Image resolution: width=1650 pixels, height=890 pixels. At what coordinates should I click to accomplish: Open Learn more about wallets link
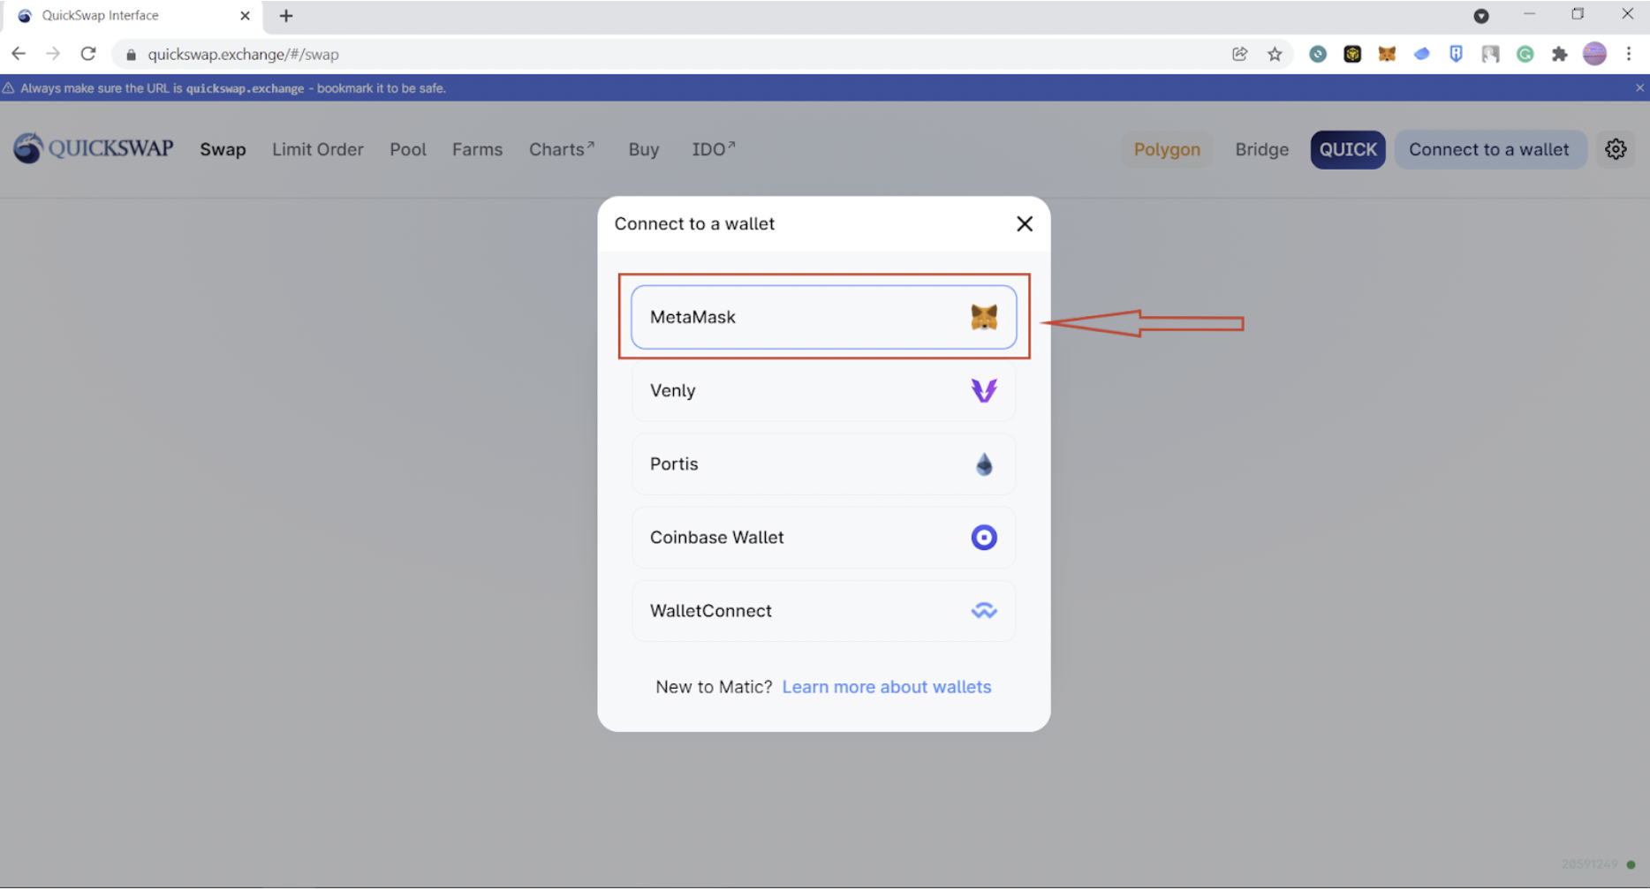click(887, 687)
